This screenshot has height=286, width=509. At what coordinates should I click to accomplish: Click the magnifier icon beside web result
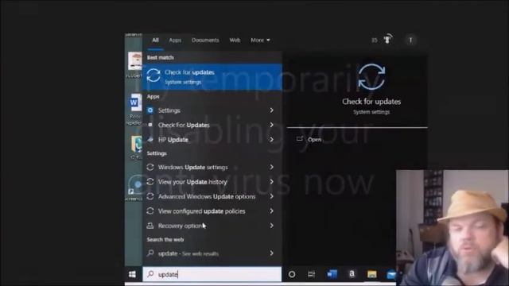point(150,253)
